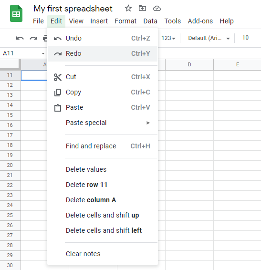Click the font size 10 field
261x270 pixels.
(245, 38)
